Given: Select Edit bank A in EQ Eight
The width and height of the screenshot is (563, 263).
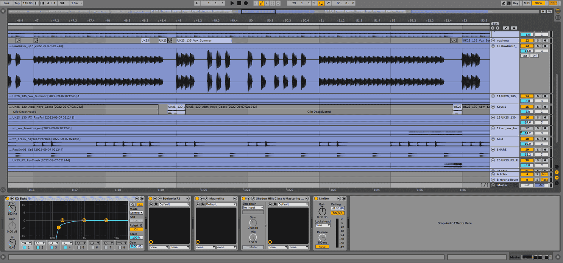Looking at the screenshot, I should pos(136,221).
